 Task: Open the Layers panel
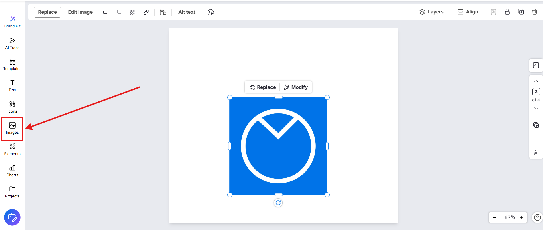coord(431,12)
